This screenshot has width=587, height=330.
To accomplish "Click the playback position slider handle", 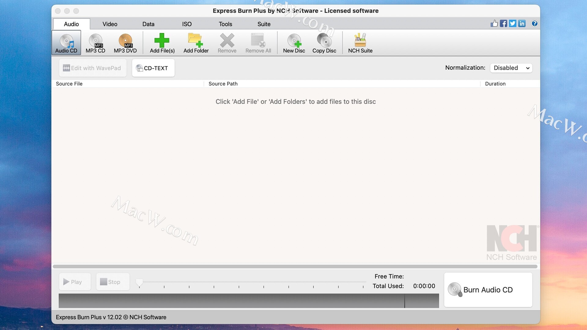I will click(x=139, y=283).
